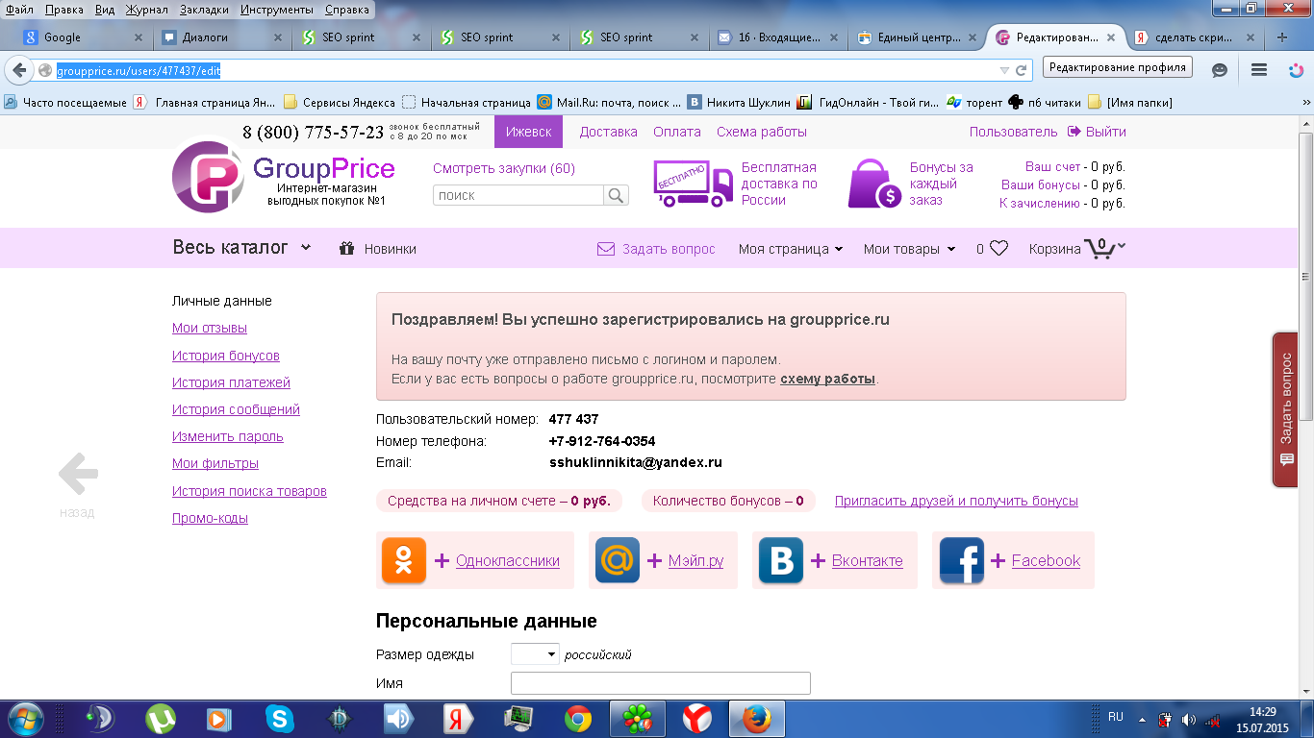This screenshot has width=1314, height=738.
Task: Open the Размер одежды dropdown
Action: coord(535,654)
